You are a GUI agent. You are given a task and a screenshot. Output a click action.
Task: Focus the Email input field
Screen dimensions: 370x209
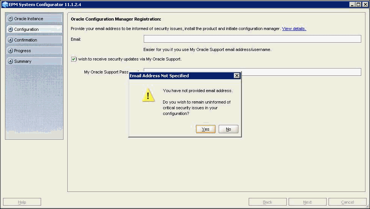[252, 39]
